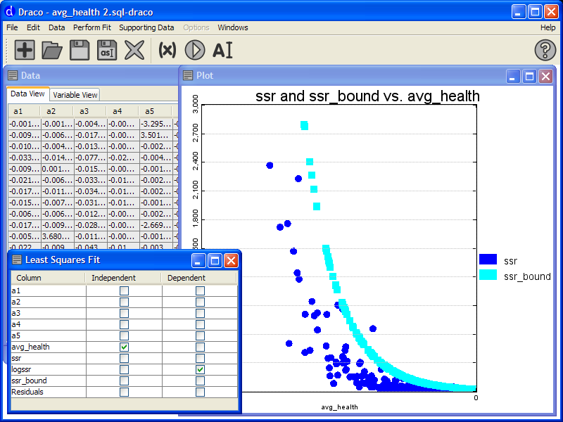Screen dimensions: 563x422
Task: Open the Supporting Data menu
Action: pyautogui.click(x=146, y=27)
